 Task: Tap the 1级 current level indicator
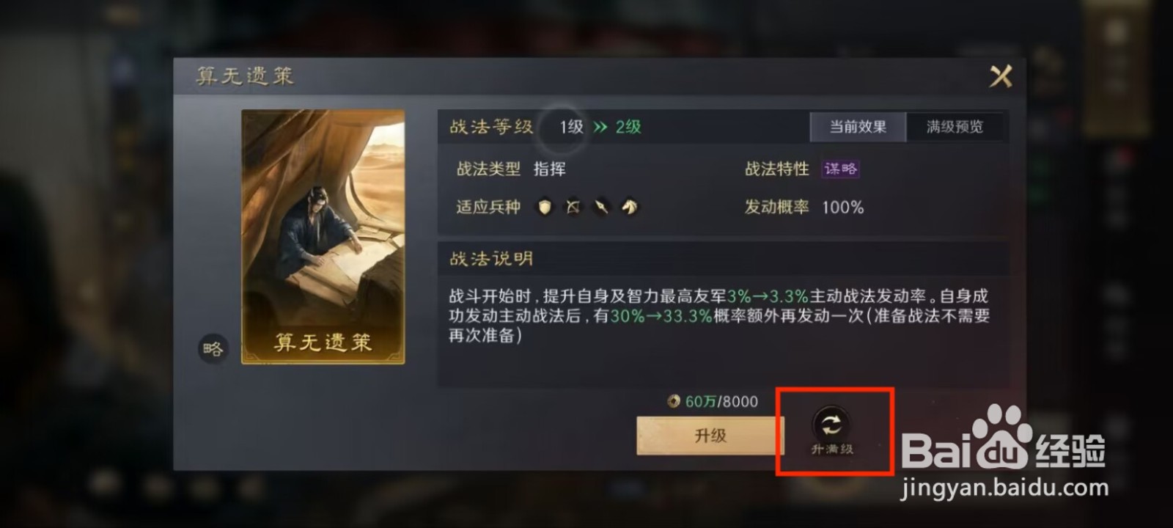click(x=571, y=127)
